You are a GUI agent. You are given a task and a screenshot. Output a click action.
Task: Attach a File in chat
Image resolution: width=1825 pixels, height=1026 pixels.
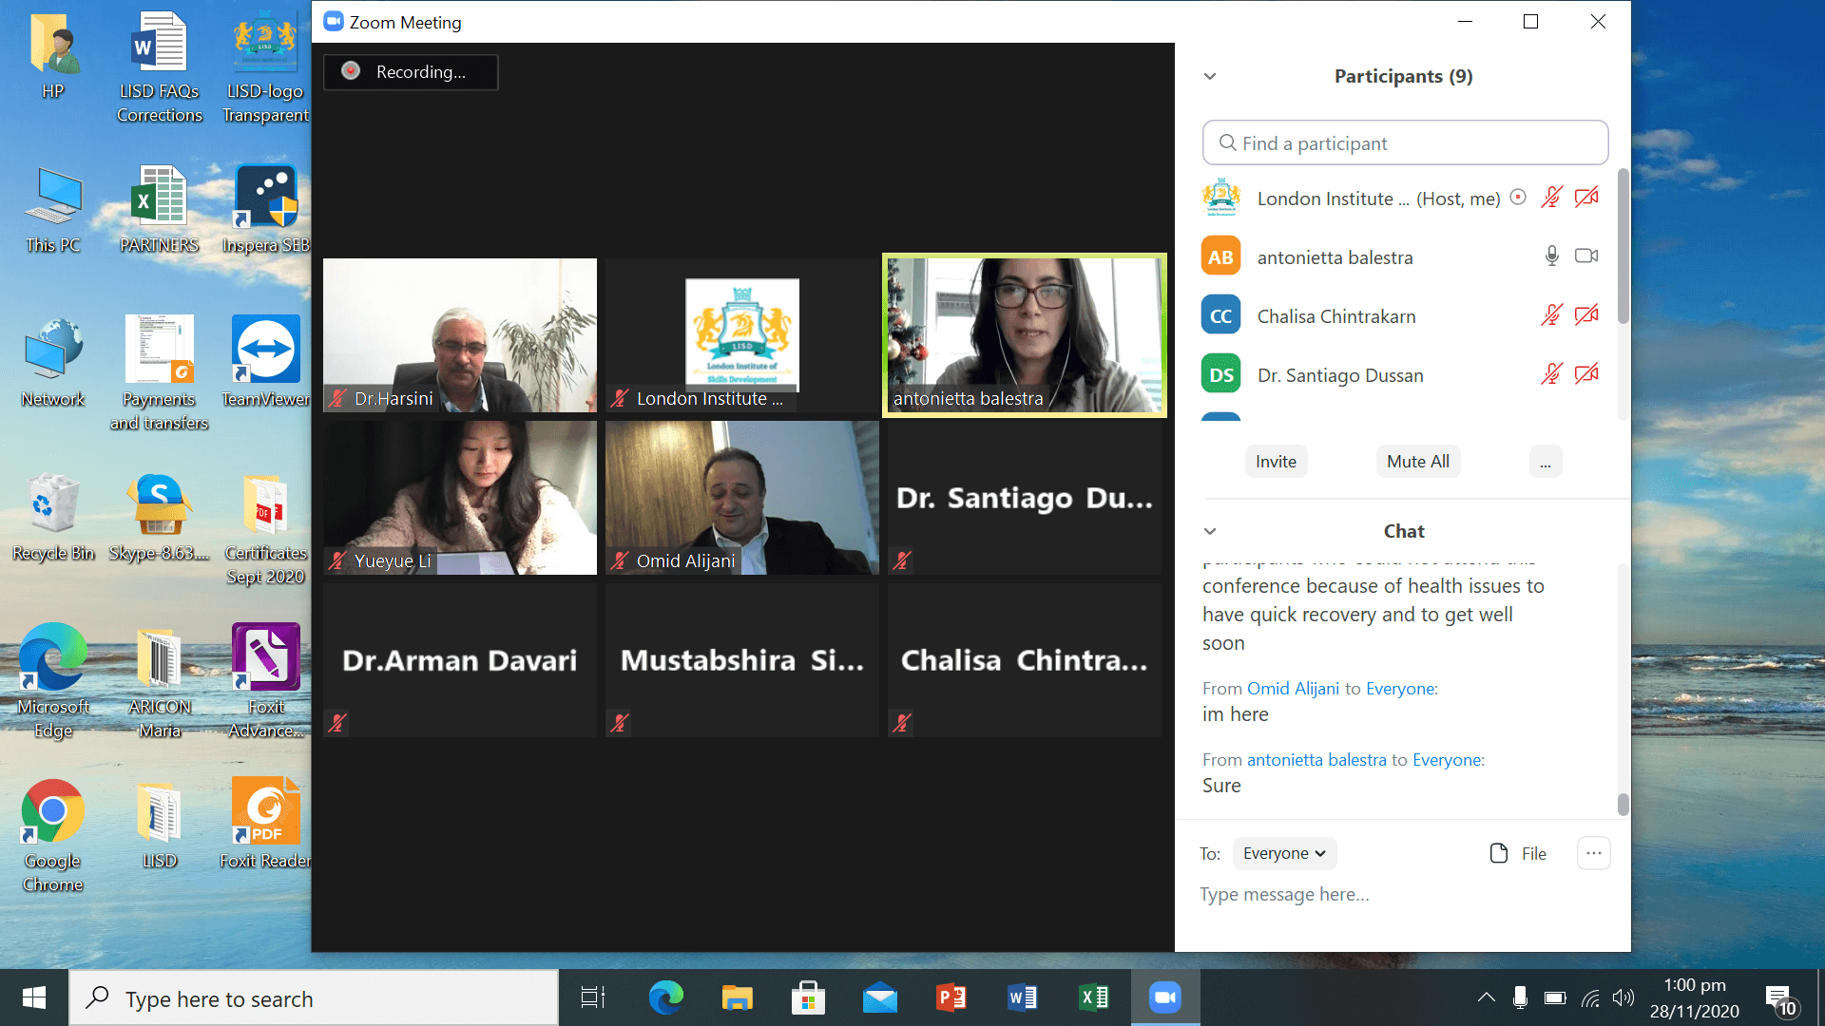[1518, 853]
